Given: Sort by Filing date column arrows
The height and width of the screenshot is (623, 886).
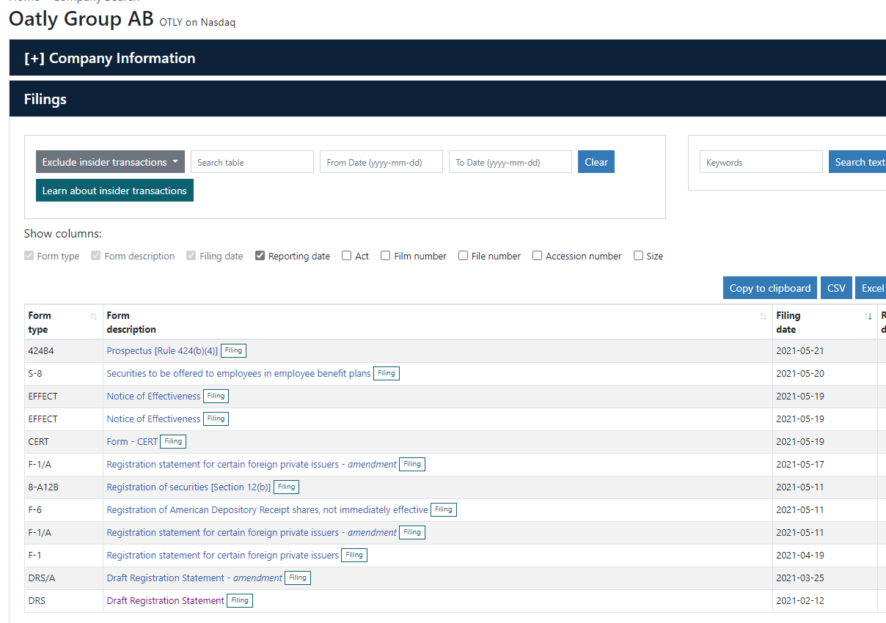Looking at the screenshot, I should [x=868, y=316].
